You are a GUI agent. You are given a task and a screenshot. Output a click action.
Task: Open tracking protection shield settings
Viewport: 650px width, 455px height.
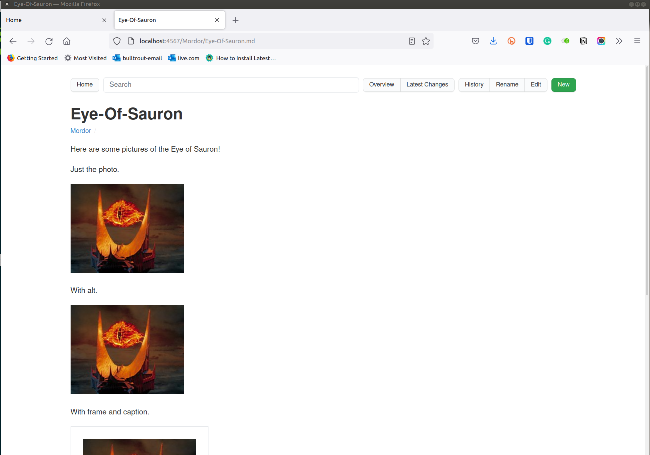click(117, 41)
